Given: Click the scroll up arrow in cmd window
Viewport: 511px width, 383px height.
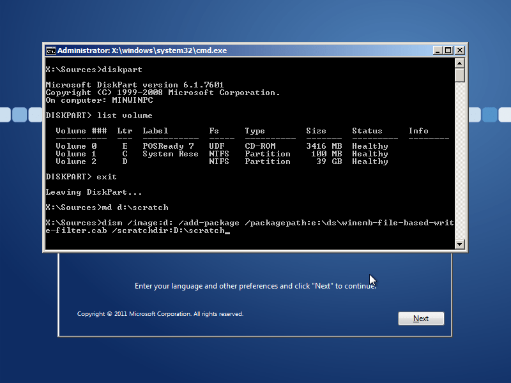Looking at the screenshot, I should click(x=459, y=63).
